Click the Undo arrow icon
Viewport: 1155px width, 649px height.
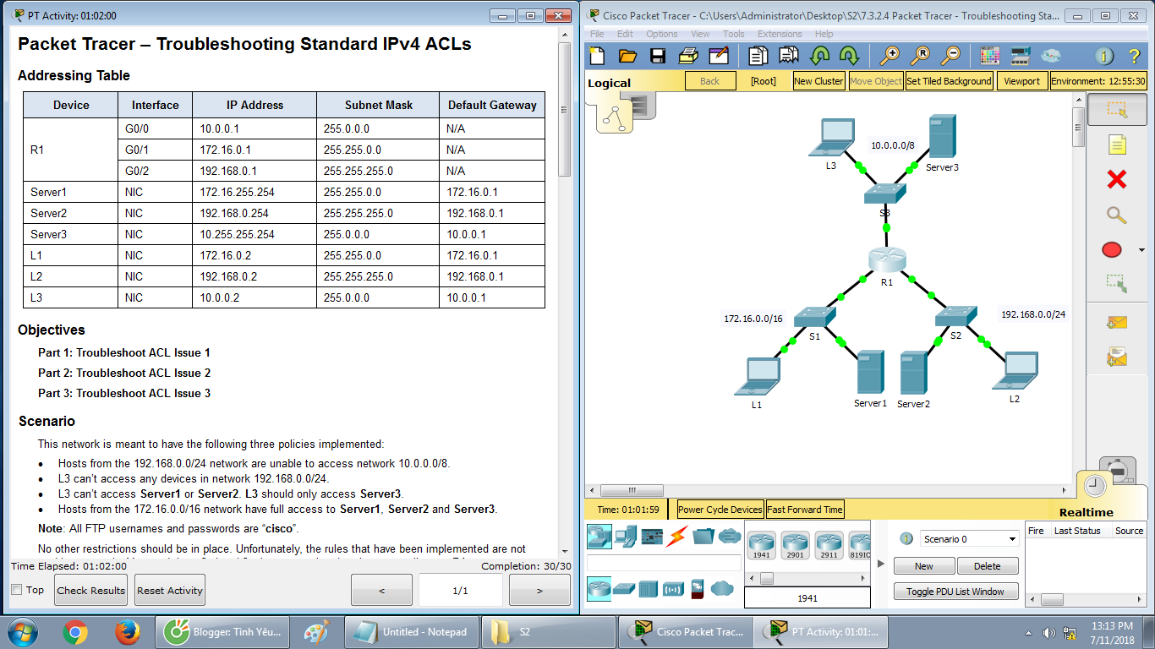tap(819, 56)
